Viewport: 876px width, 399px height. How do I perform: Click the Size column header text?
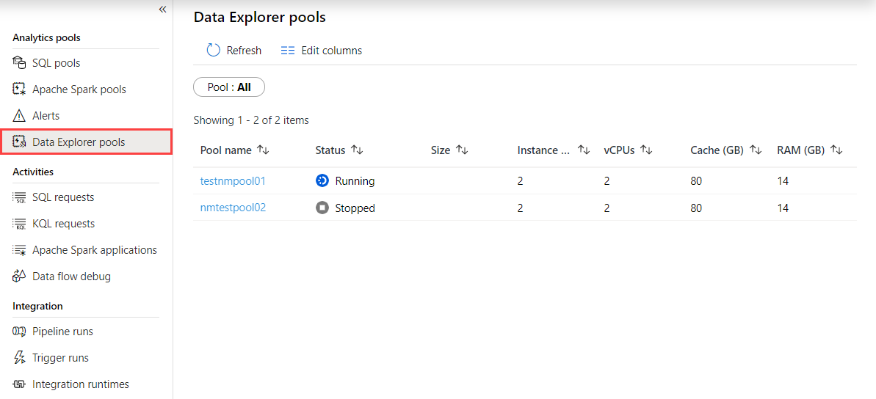[441, 150]
